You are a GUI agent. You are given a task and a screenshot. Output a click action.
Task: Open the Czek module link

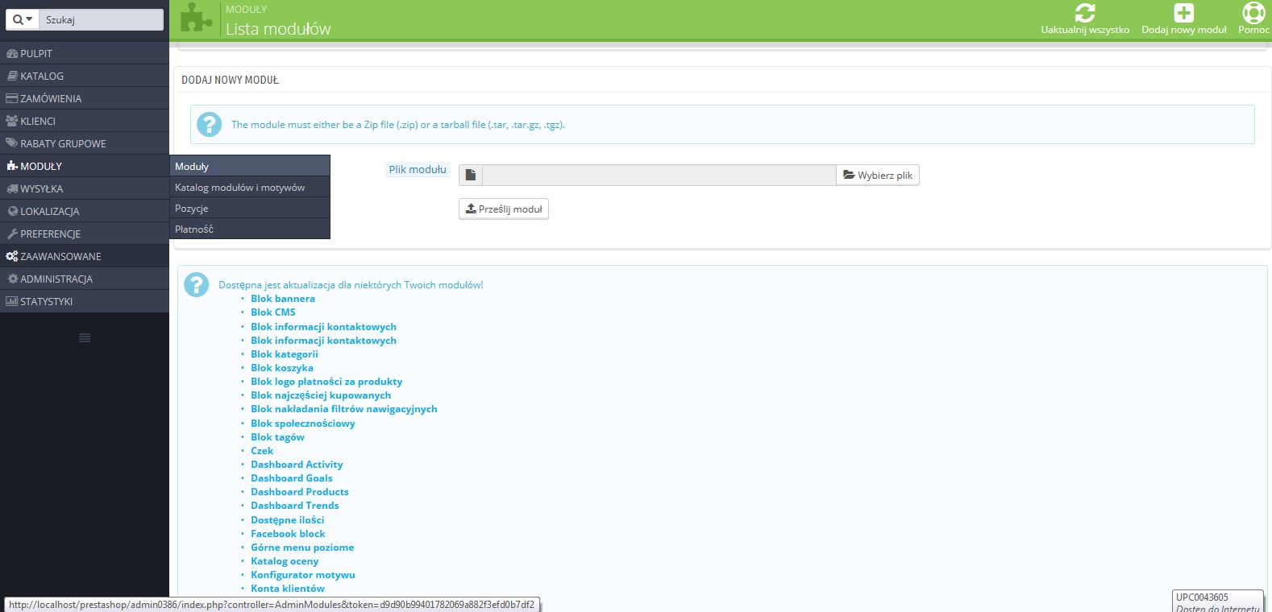click(262, 451)
